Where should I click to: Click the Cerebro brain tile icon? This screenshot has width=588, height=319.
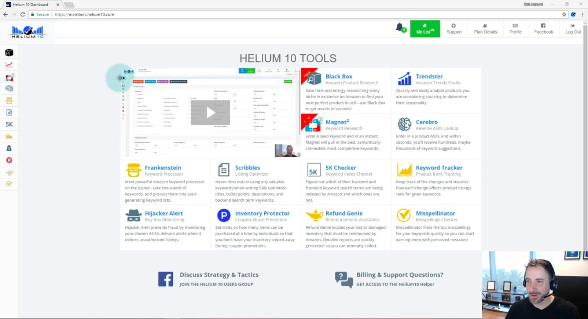click(404, 124)
